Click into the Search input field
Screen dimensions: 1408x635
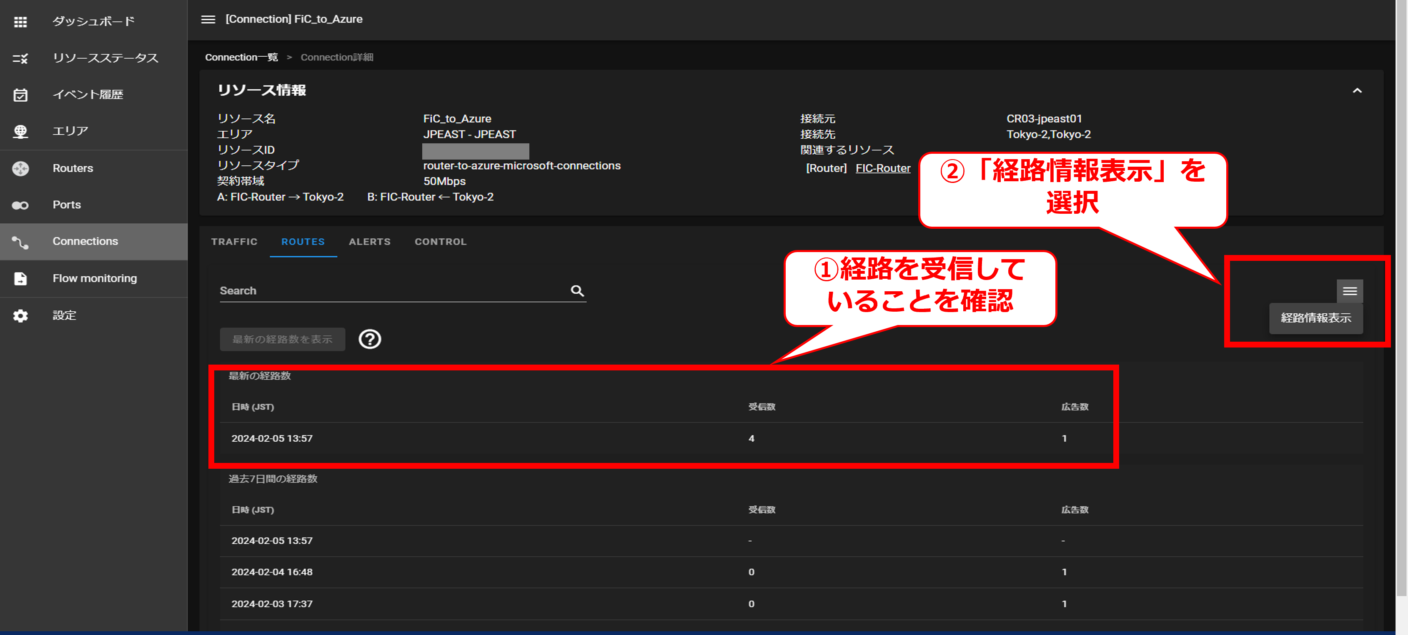coord(391,291)
